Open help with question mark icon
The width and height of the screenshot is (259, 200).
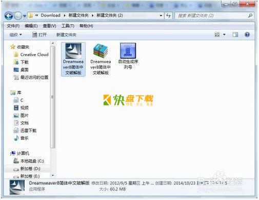[x=247, y=34]
